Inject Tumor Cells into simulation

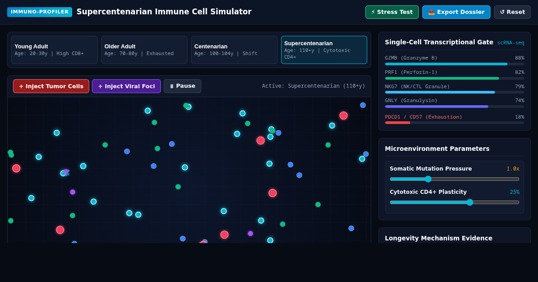51,86
